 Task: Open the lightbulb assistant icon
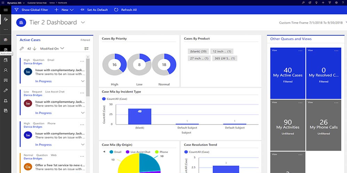(x=316, y=3)
